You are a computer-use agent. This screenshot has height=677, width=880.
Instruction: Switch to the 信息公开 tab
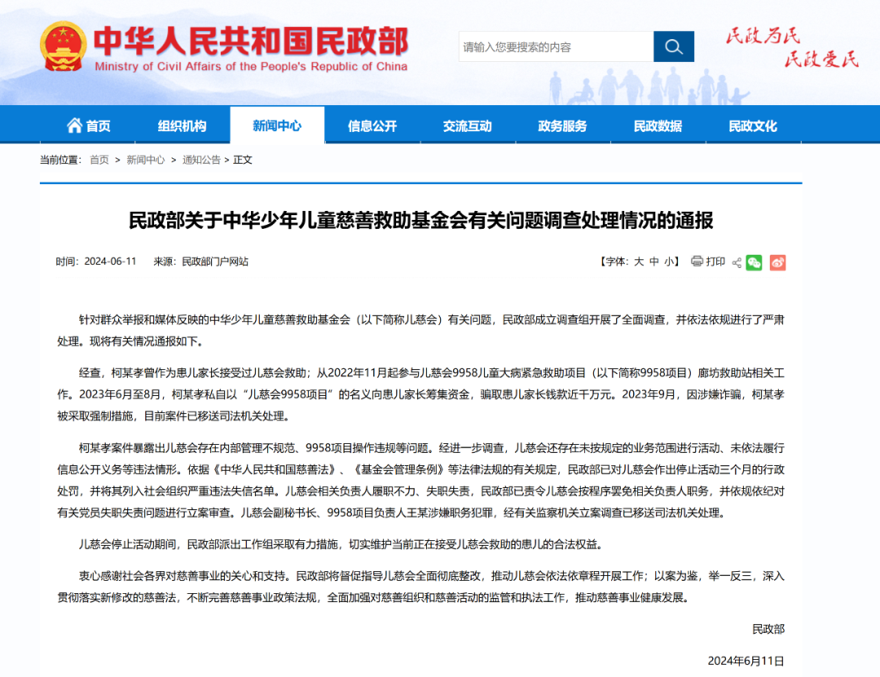tap(372, 125)
